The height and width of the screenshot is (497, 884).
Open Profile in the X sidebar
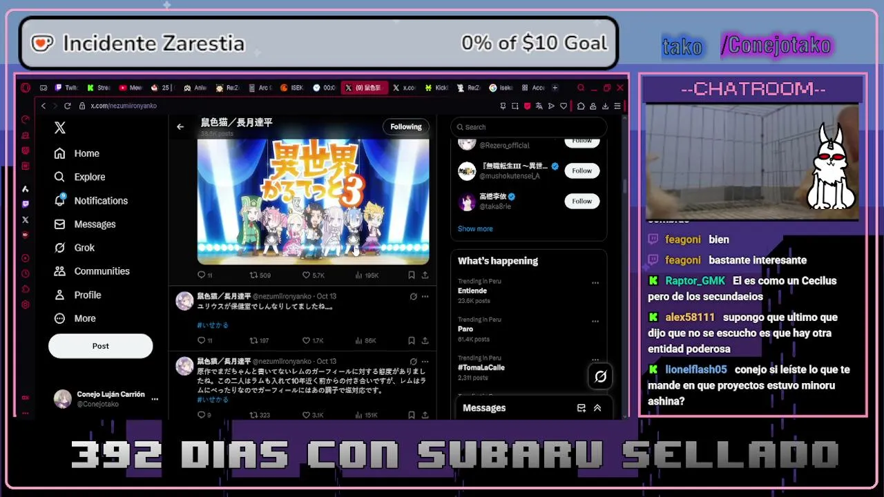pos(77,295)
